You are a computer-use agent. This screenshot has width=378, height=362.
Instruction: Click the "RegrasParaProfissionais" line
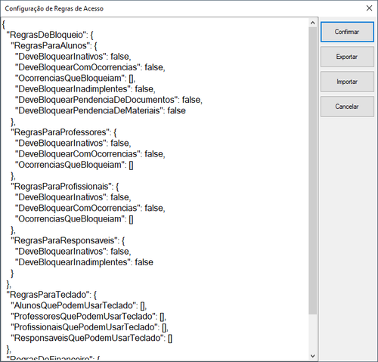(x=65, y=187)
